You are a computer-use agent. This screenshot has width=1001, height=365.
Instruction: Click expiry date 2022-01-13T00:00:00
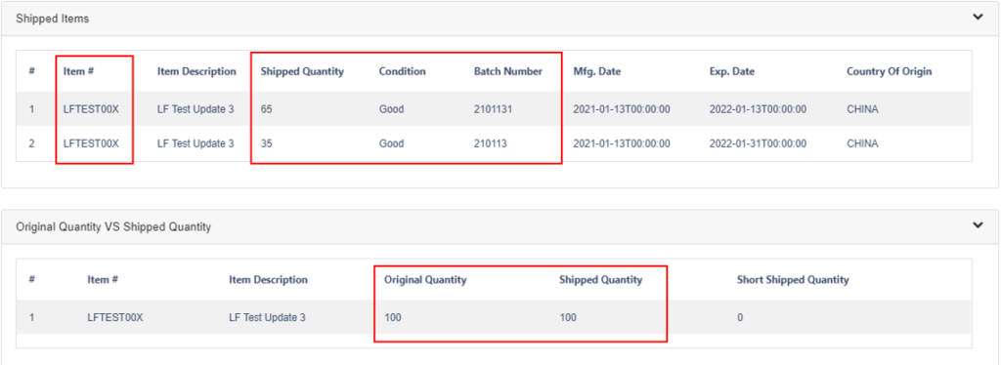758,109
